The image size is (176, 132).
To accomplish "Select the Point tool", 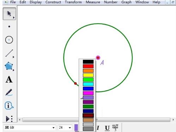I will tap(9, 27).
